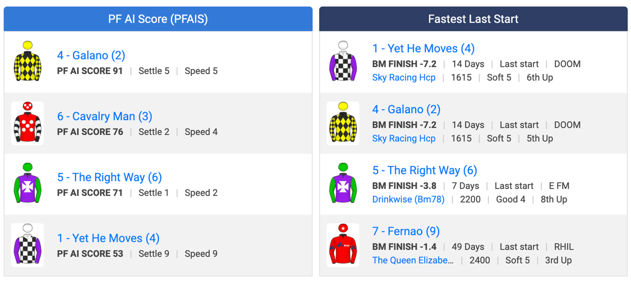Click The Right Way silks in Fastest Last Start
The height and width of the screenshot is (283, 631).
[343, 184]
